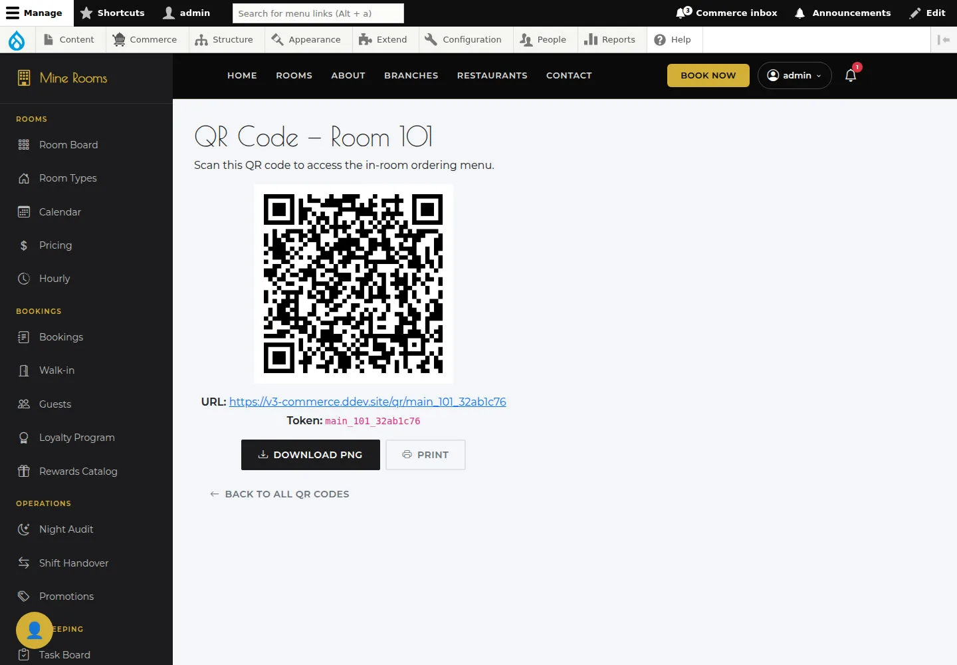The height and width of the screenshot is (665, 957).
Task: Collapse the admin toolbar orientation toggle
Action: point(944,40)
